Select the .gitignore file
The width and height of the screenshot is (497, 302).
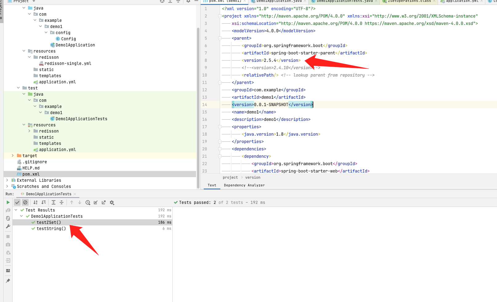pyautogui.click(x=32, y=162)
